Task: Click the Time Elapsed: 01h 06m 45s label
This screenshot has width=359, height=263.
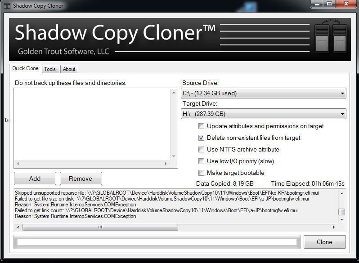Action: pos(308,183)
